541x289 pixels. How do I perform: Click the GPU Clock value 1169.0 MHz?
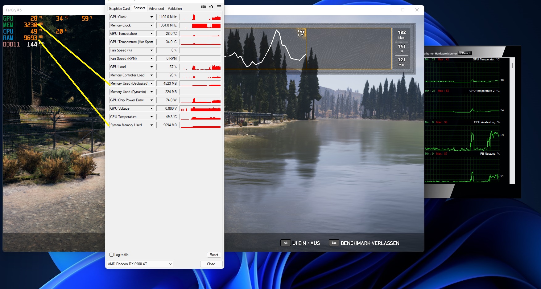point(167,17)
